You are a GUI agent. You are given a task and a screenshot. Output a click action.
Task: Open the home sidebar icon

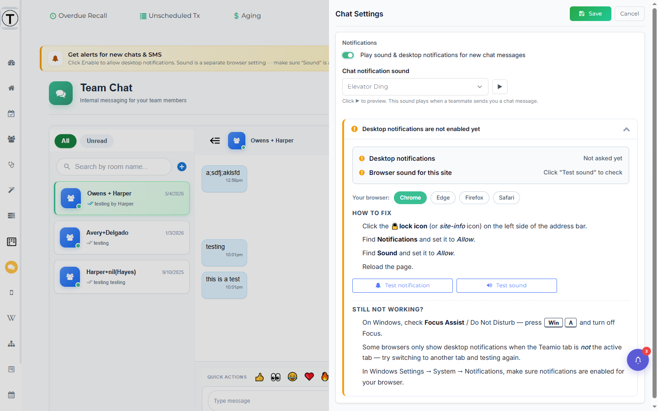tap(11, 88)
